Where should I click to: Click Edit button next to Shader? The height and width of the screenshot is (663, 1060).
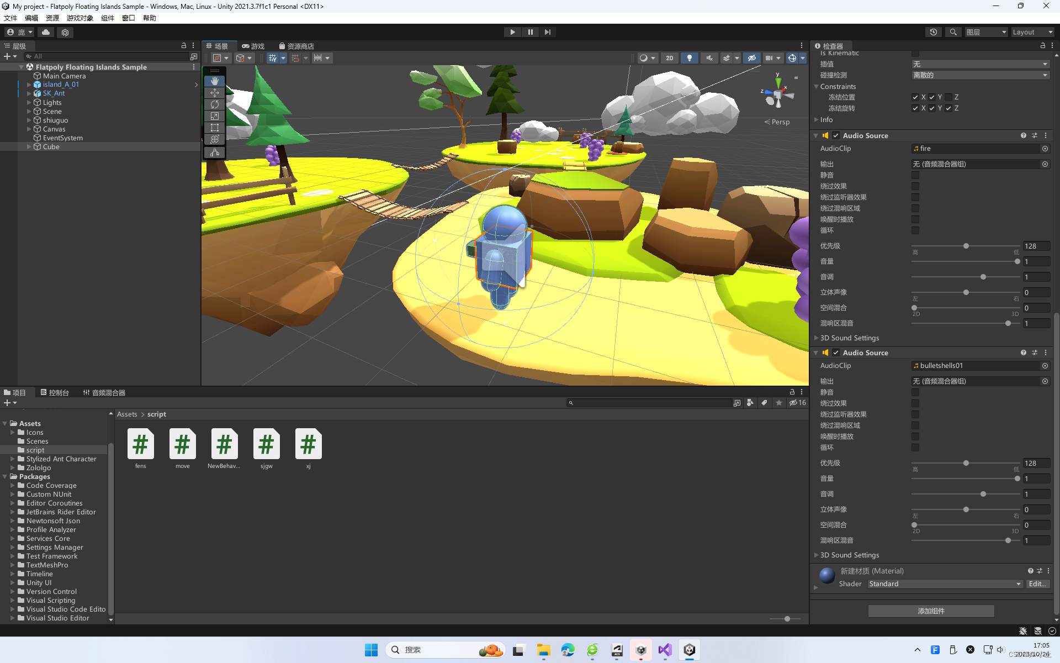click(1037, 584)
